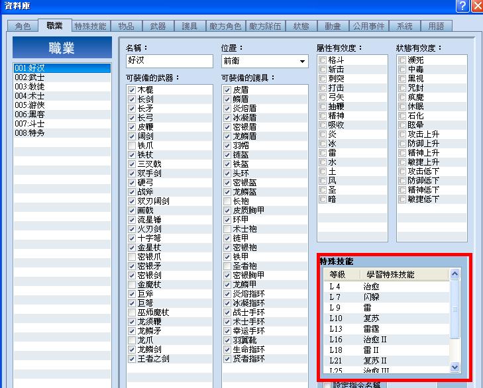Check the 密银爪 weapon checkbox

[132, 256]
